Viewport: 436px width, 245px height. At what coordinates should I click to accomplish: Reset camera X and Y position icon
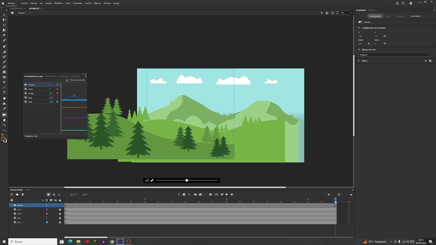[x=385, y=36]
